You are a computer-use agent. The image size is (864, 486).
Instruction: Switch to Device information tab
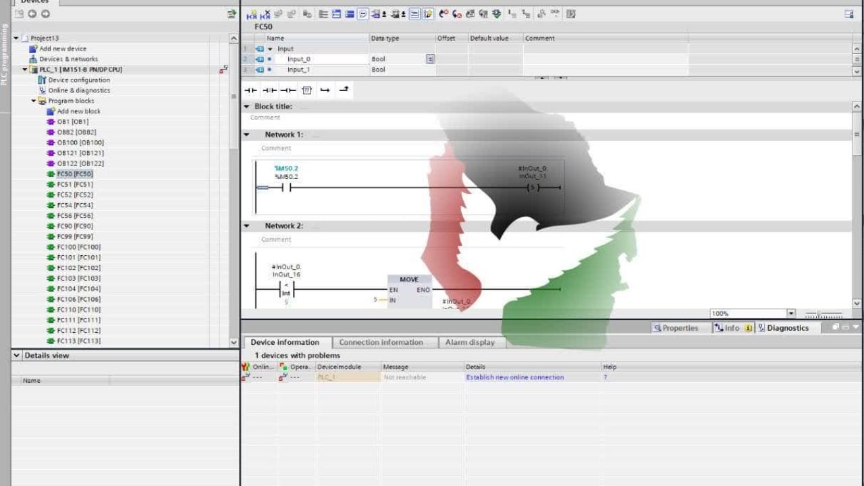click(x=285, y=342)
